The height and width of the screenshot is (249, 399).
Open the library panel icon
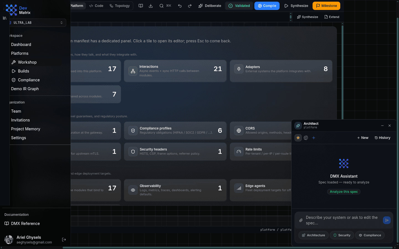(4, 18)
